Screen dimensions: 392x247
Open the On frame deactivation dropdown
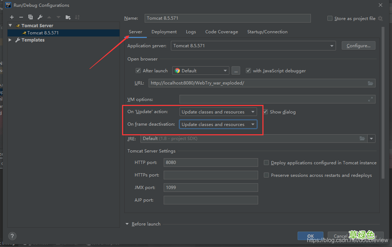click(218, 124)
